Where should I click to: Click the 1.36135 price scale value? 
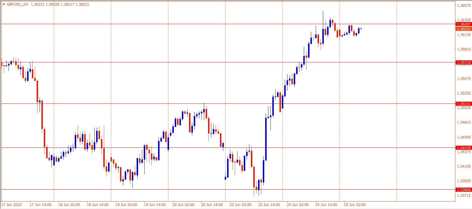tap(464, 35)
